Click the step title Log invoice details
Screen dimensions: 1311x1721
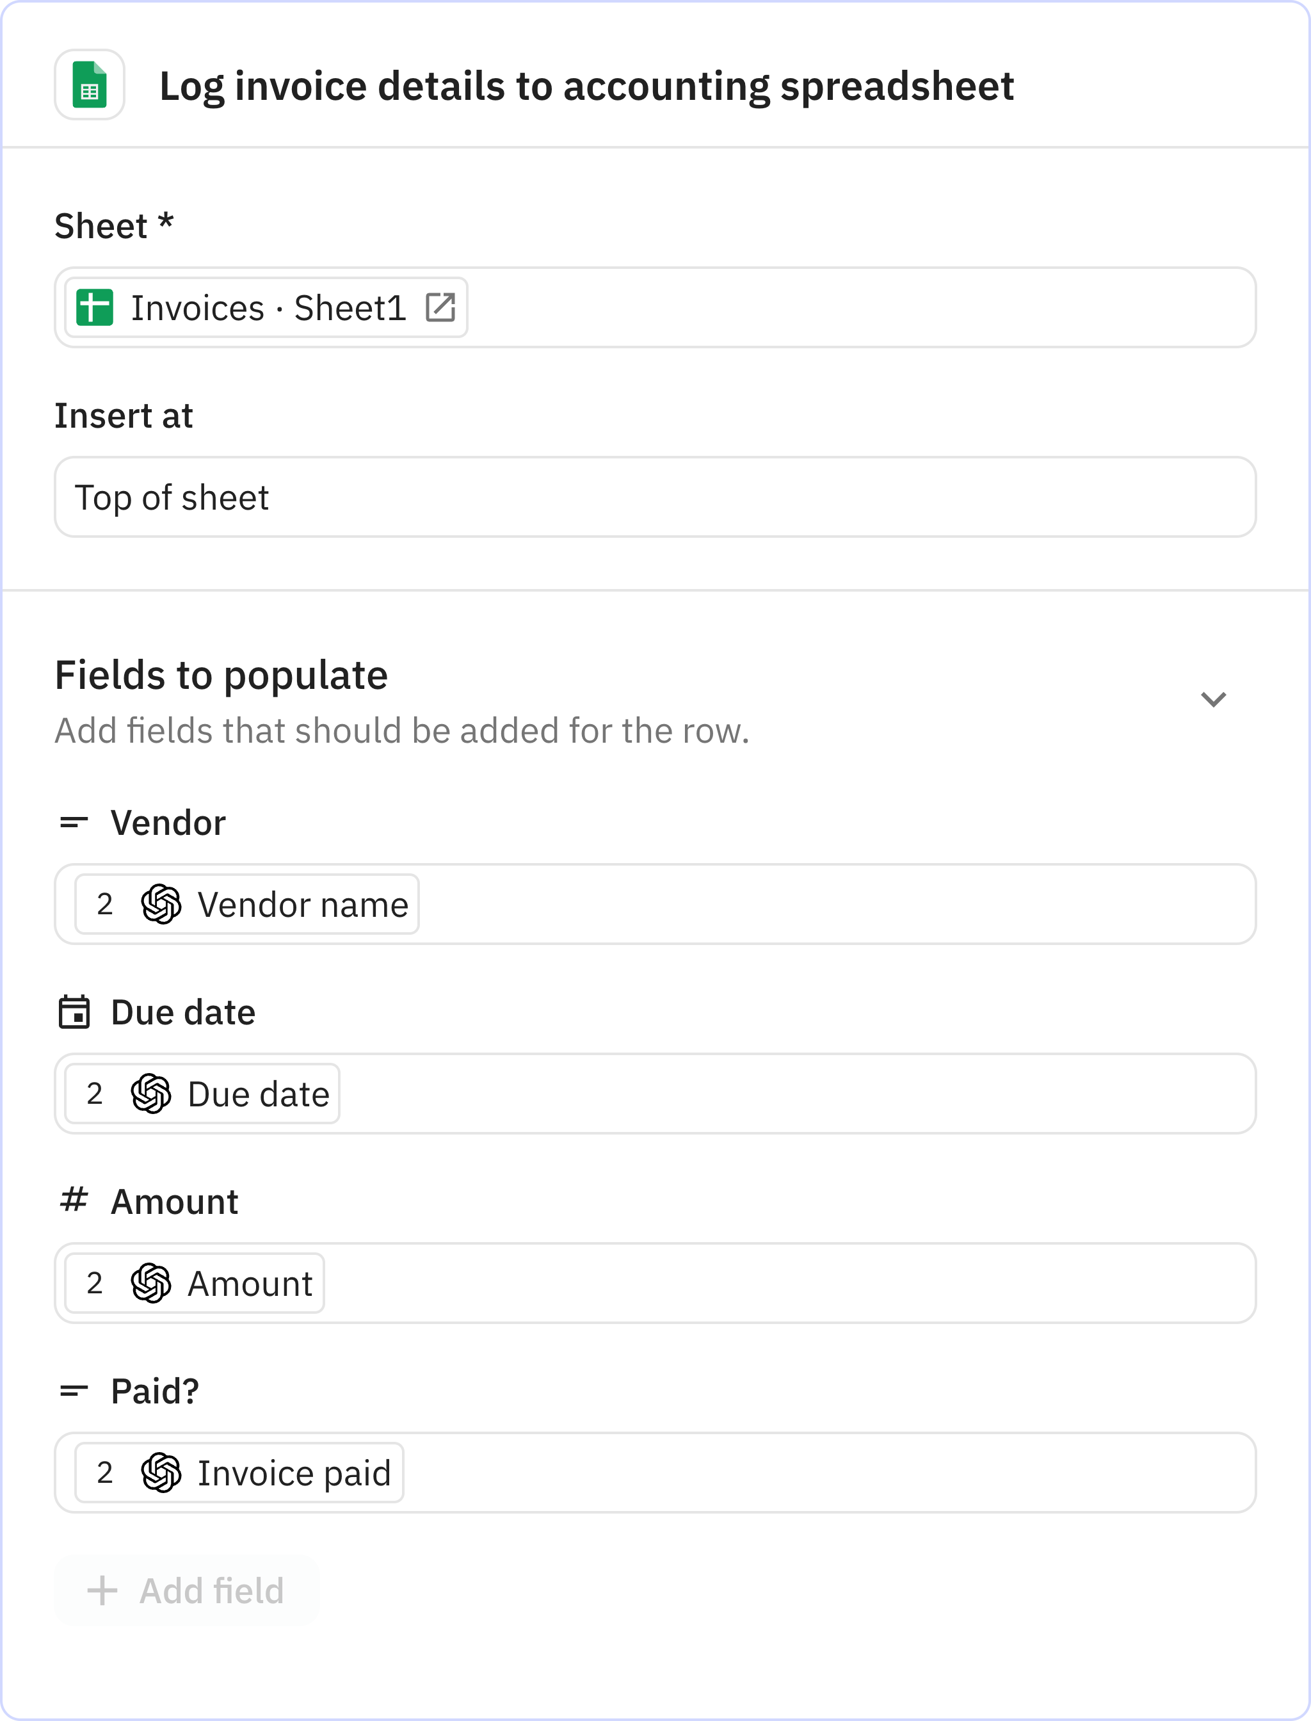pyautogui.click(x=586, y=86)
